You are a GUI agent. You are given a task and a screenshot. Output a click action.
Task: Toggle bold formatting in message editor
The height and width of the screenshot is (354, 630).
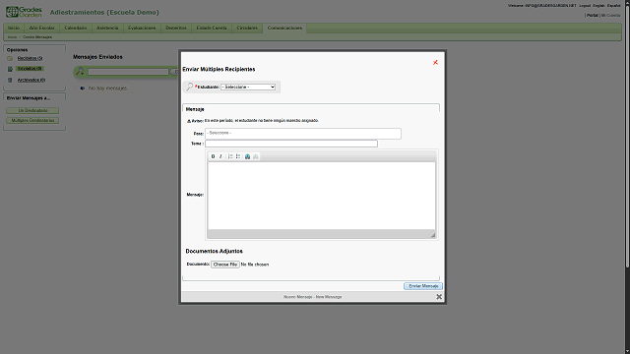pos(213,156)
